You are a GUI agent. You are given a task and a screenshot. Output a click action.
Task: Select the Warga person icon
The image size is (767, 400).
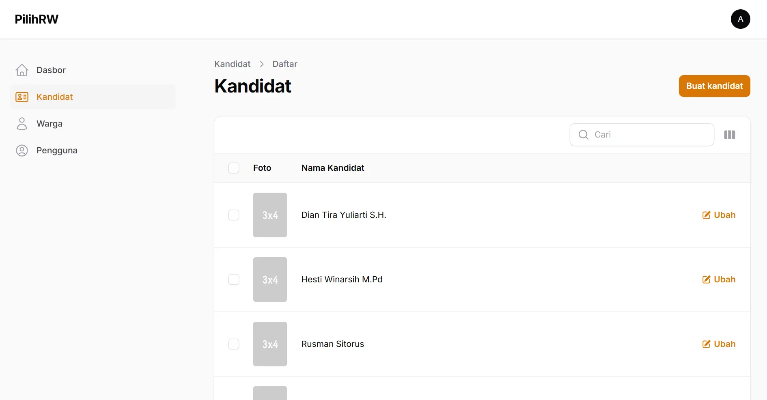pyautogui.click(x=22, y=123)
